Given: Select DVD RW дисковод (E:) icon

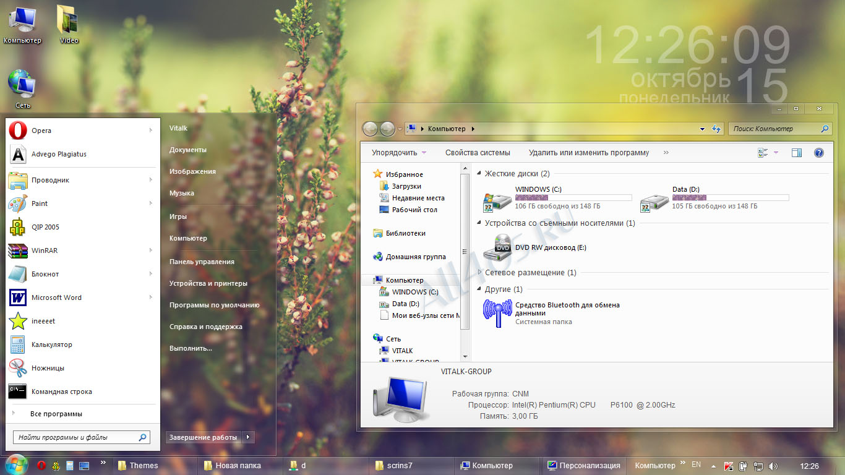Looking at the screenshot, I should pos(498,247).
